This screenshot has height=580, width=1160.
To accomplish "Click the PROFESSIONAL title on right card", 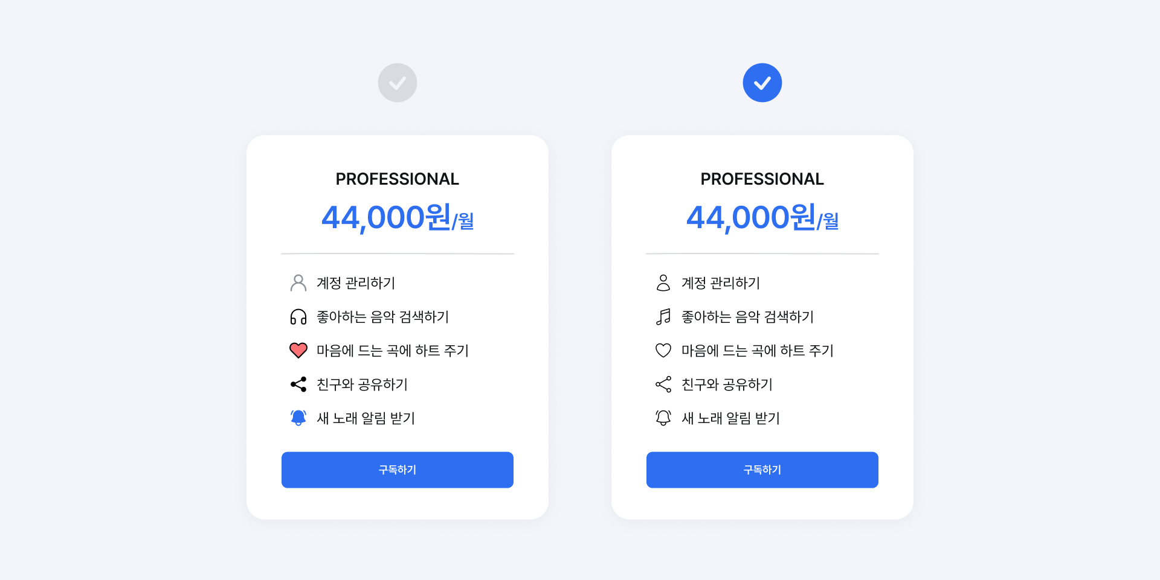I will point(762,179).
